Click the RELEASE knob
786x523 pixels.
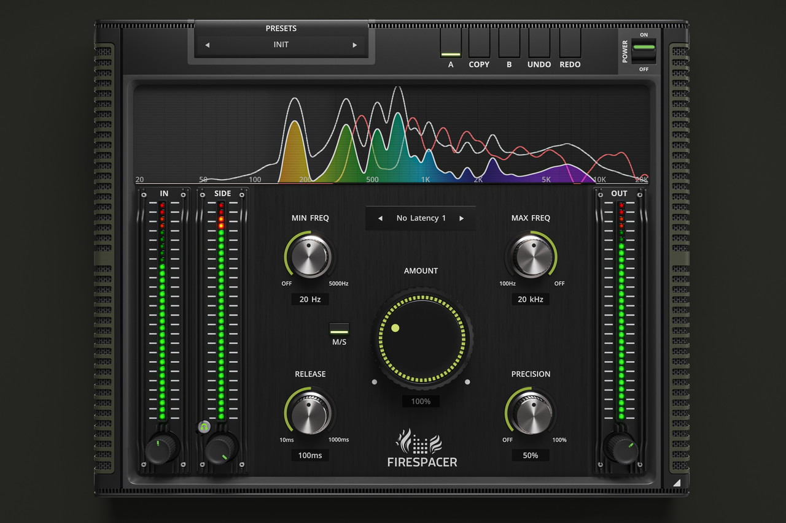click(310, 412)
